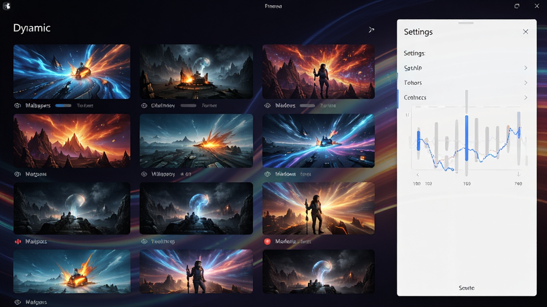Click the icon beside the orange nebula figure label
This screenshot has height=307, width=547.
pyautogui.click(x=268, y=106)
